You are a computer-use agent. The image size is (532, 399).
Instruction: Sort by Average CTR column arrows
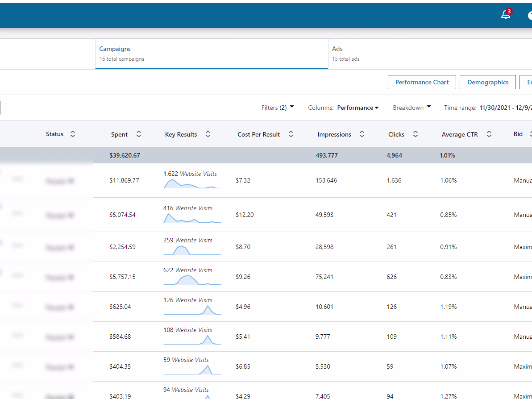click(489, 134)
